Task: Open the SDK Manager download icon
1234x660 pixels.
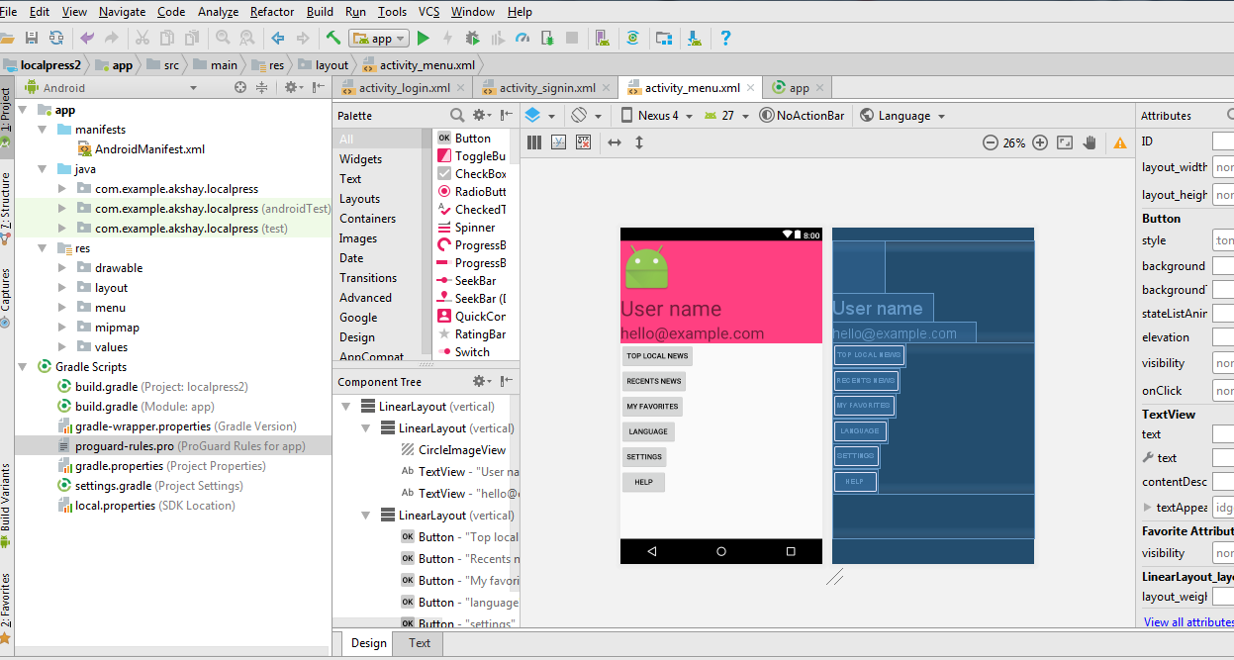Action: point(695,39)
